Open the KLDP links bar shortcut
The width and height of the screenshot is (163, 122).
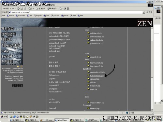[10, 16]
